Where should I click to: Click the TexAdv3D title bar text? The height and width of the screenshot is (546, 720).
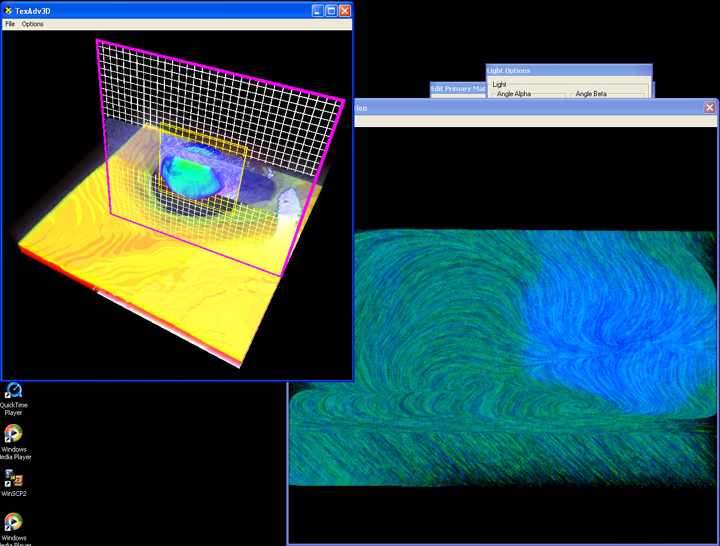coord(33,10)
